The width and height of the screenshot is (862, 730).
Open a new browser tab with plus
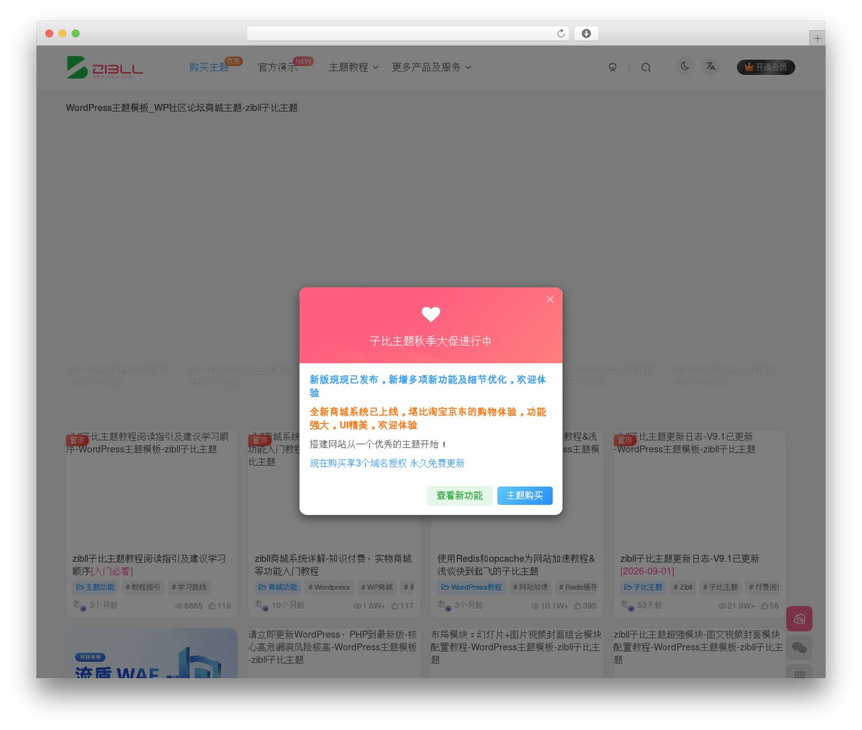(x=817, y=38)
